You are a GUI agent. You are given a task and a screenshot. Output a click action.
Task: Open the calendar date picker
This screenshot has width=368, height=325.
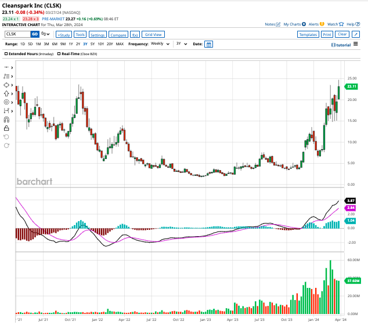pyautogui.click(x=208, y=44)
